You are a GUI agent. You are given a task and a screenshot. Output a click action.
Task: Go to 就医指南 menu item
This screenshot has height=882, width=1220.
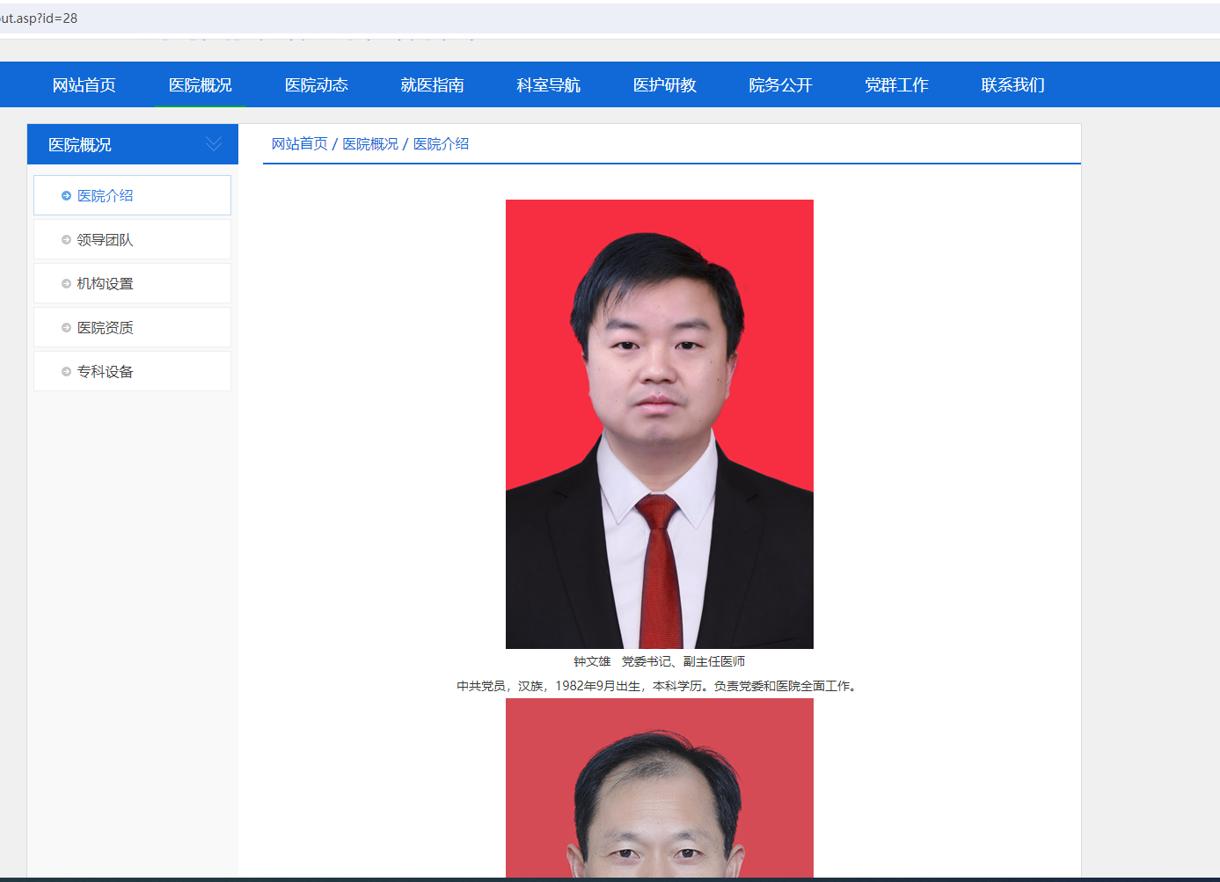[432, 85]
